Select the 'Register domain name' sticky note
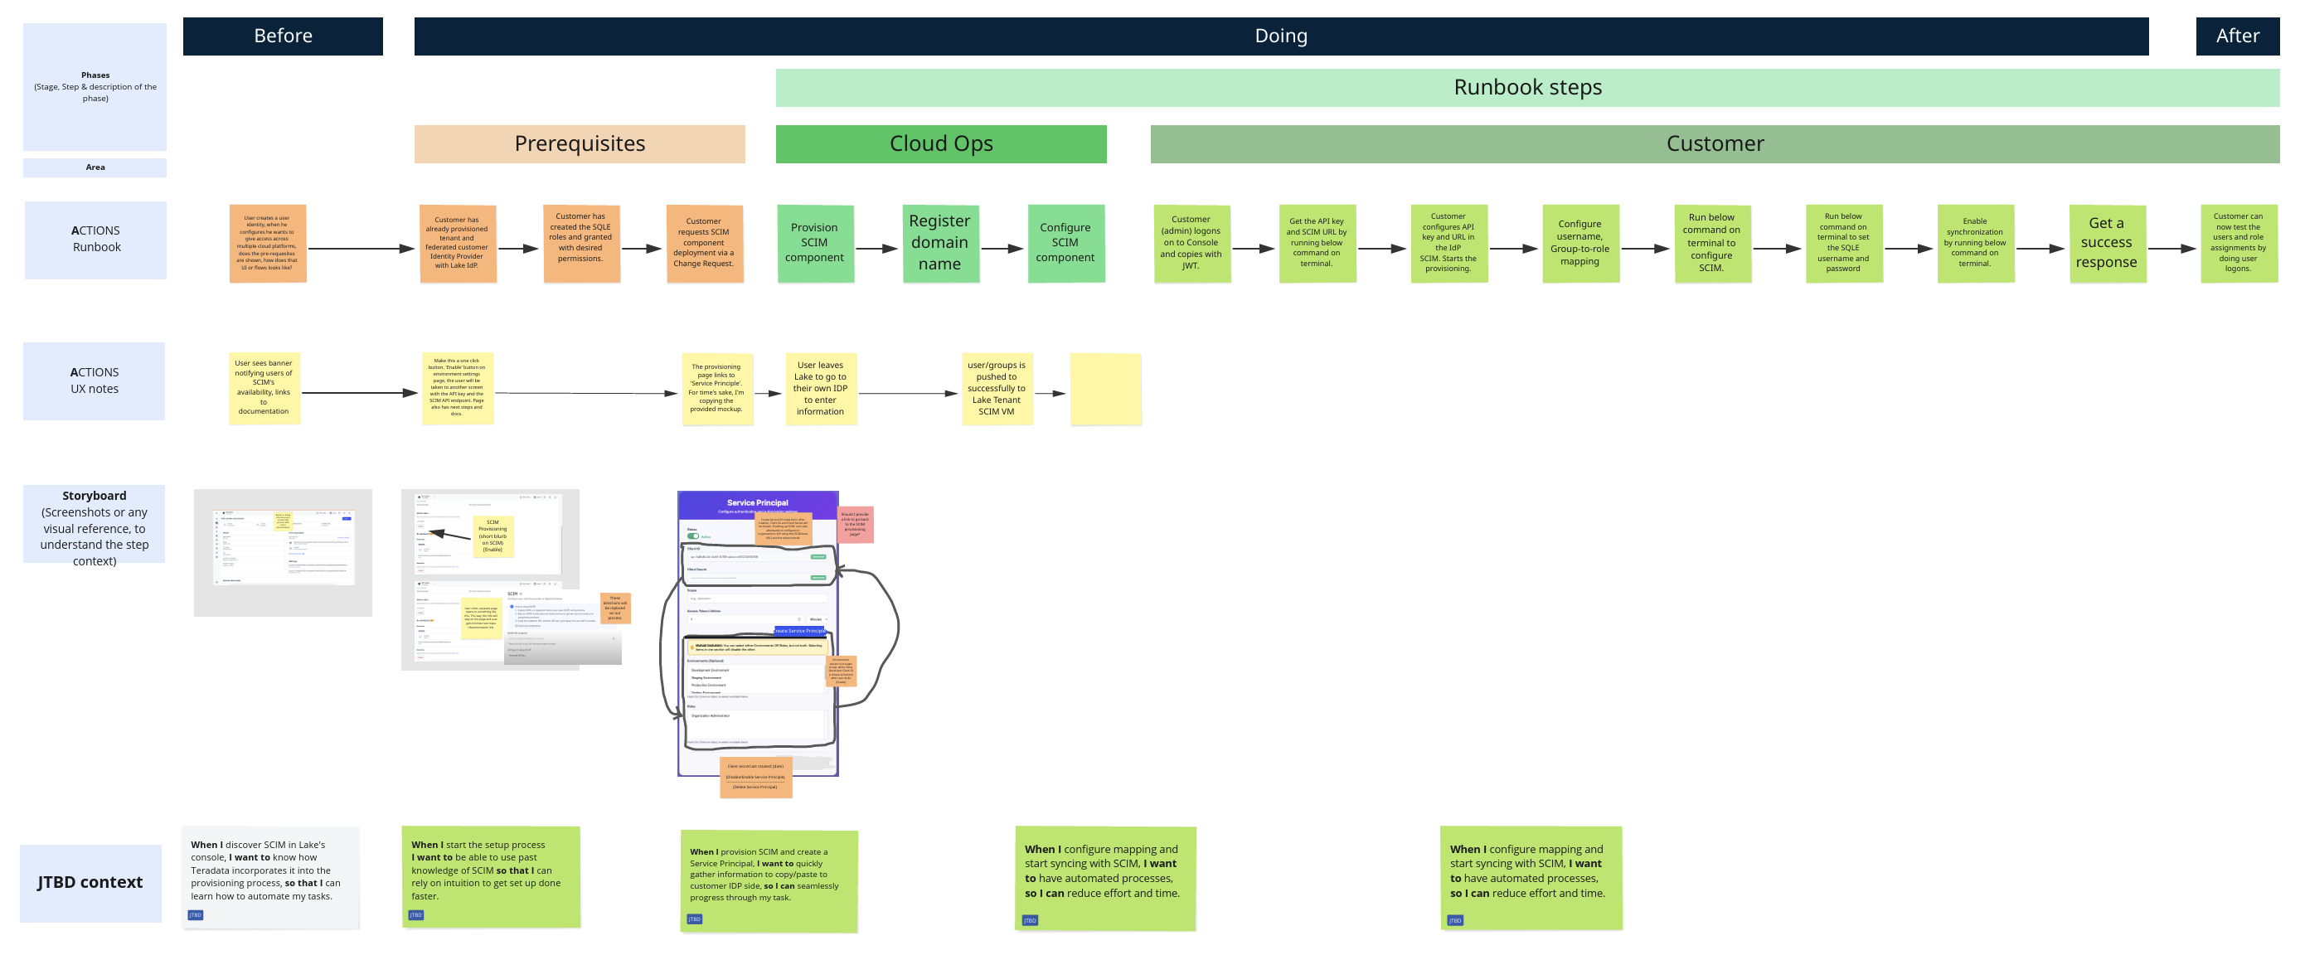 [941, 243]
